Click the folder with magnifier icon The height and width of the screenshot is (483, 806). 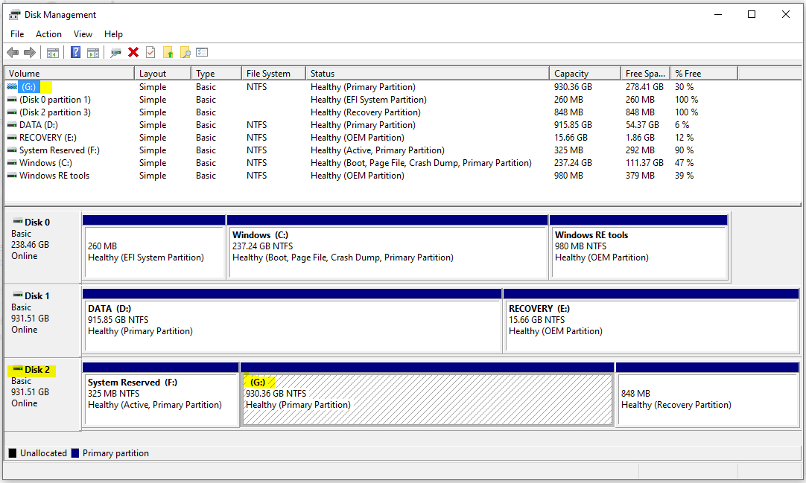(x=185, y=52)
